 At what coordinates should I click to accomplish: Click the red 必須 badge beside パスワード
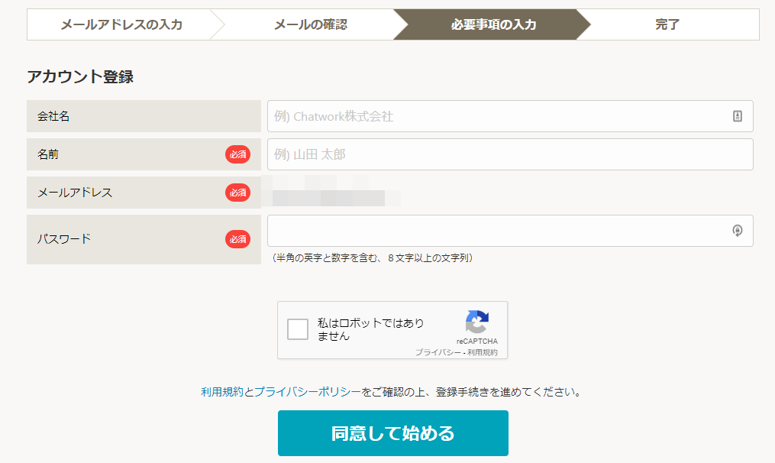(237, 239)
